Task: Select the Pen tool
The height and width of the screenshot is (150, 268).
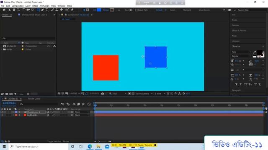Action: [x=43, y=10]
